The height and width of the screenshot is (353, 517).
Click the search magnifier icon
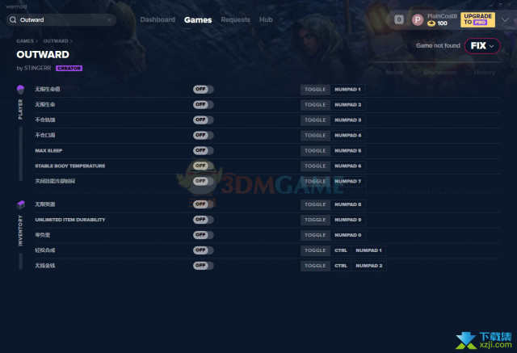(x=13, y=19)
